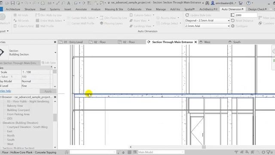The image size is (275, 155).
Task: Close the Section Through Main Entrance tab
Action: [x=196, y=42]
